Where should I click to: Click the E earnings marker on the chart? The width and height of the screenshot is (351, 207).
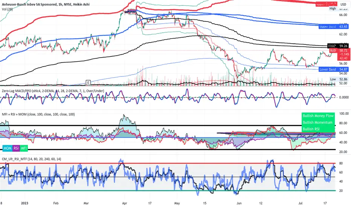[x=88, y=82]
